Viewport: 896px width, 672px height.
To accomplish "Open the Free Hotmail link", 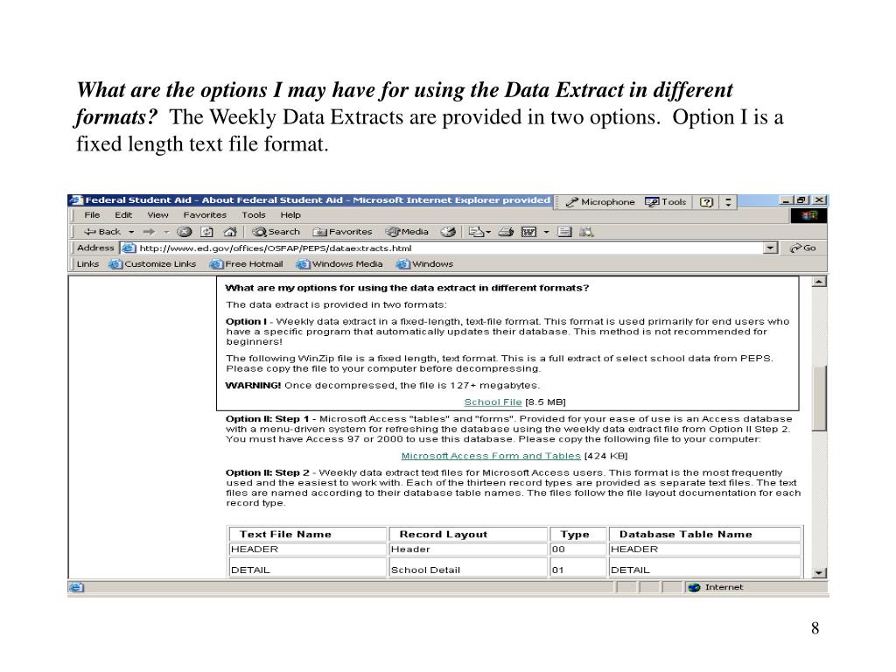I will point(246,264).
